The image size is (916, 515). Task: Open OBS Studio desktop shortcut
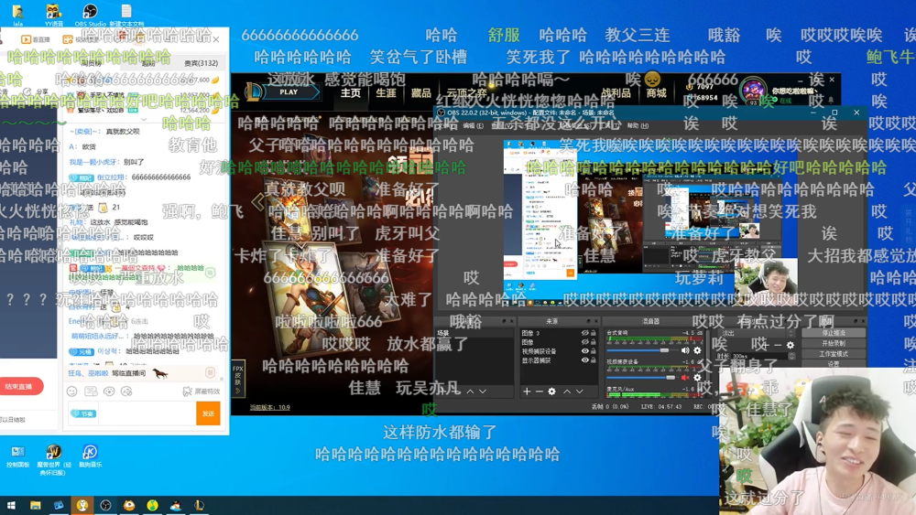click(x=90, y=15)
